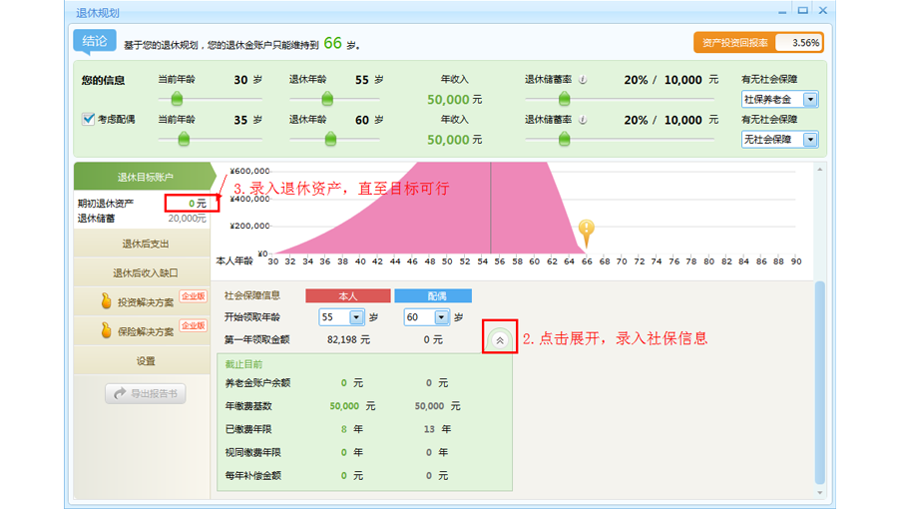This screenshot has width=898, height=509.
Task: Select the 退休后支出 tab
Action: point(145,244)
